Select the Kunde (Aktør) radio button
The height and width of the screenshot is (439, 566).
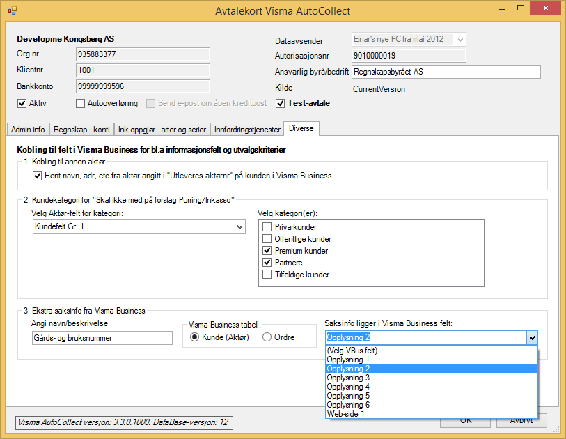[194, 337]
